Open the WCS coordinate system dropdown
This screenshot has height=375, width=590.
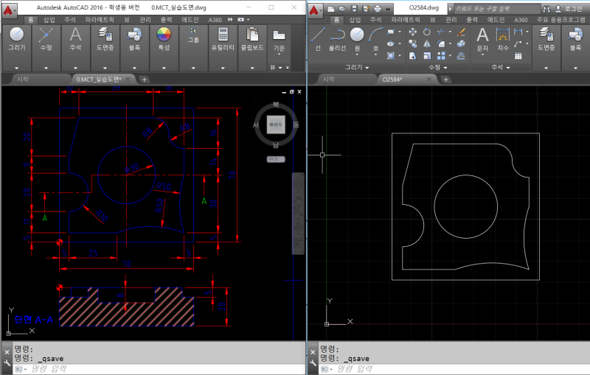[274, 158]
